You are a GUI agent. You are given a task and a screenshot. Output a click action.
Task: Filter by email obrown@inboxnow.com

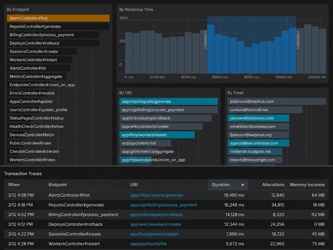pos(259,118)
